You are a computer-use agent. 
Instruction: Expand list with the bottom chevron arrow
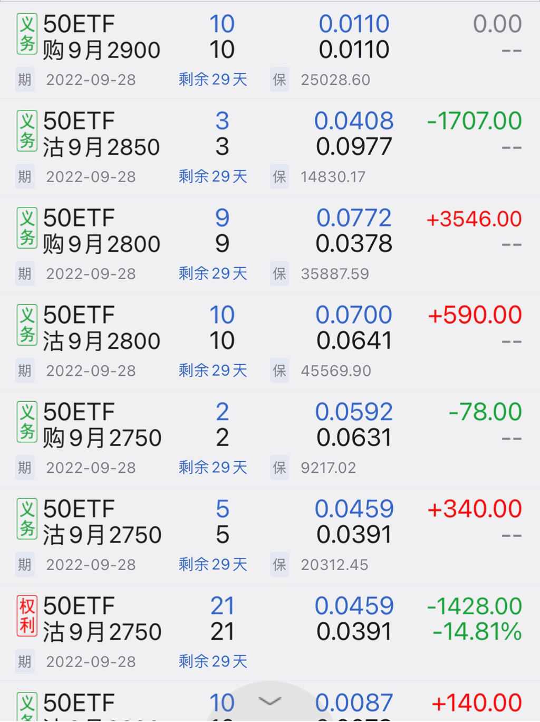click(x=270, y=701)
